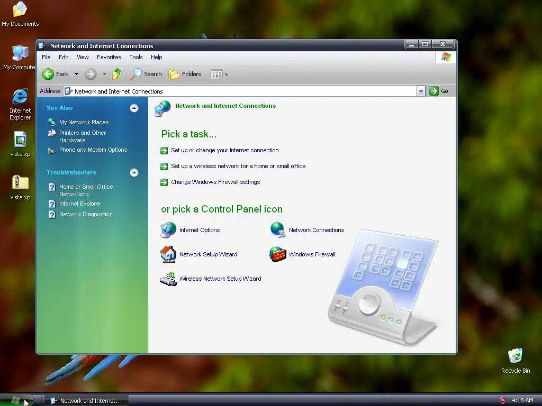Select the Recycle Bin desktop icon
Image resolution: width=542 pixels, height=406 pixels.
(516, 356)
